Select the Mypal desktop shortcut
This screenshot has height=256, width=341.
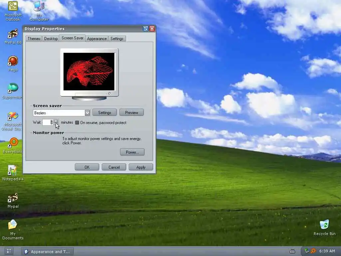coord(13,200)
